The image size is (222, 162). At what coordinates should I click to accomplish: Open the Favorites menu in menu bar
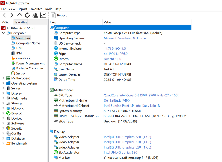tap(36, 9)
